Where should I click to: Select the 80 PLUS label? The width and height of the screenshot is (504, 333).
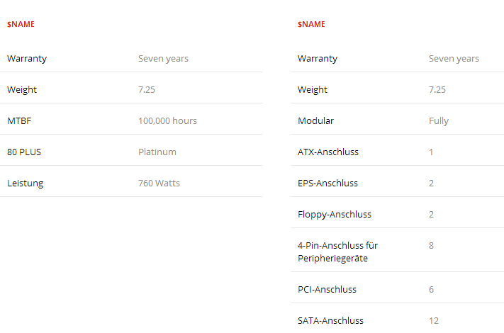tap(23, 152)
